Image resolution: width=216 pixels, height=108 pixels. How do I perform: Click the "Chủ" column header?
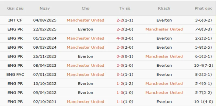[x=85, y=8]
